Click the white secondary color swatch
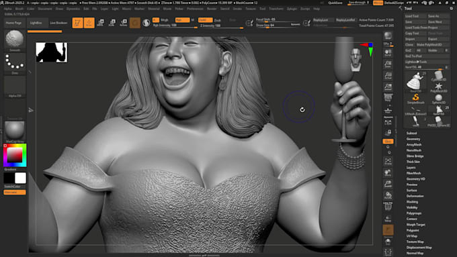 (20, 178)
